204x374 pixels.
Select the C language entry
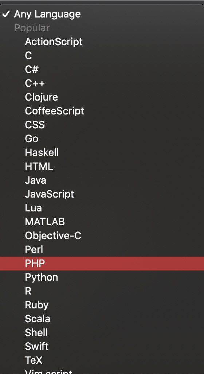tap(102, 55)
